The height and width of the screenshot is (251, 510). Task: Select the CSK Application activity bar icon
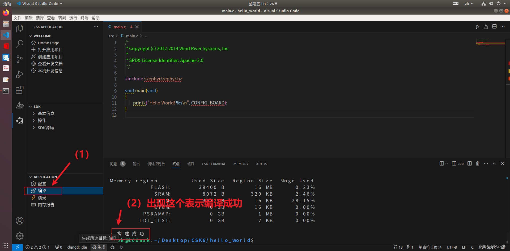(x=19, y=120)
